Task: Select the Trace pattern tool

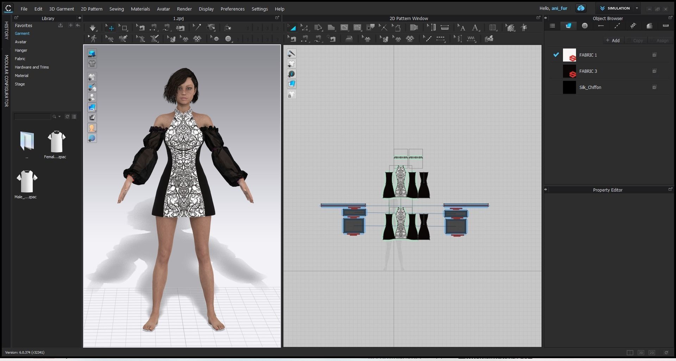Action: 396,28
